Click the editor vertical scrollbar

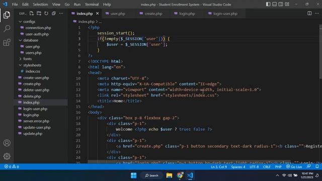pos(320,51)
